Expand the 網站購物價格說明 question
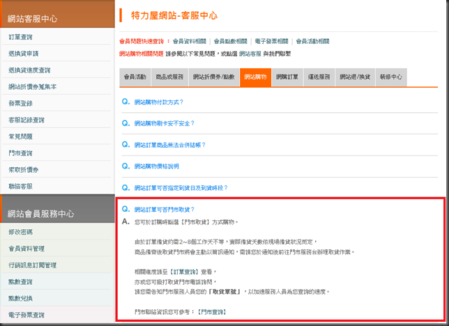This screenshot has width=449, height=326. pyautogui.click(x=156, y=166)
